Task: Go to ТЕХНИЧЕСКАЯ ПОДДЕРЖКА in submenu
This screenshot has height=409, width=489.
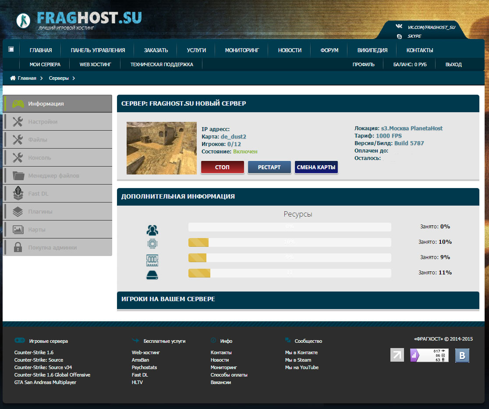Action: click(162, 64)
